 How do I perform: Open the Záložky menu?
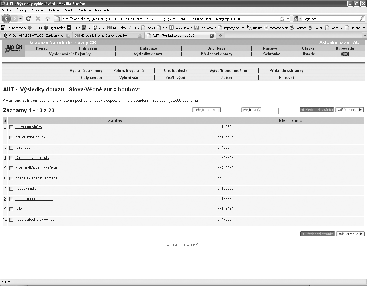[69, 10]
